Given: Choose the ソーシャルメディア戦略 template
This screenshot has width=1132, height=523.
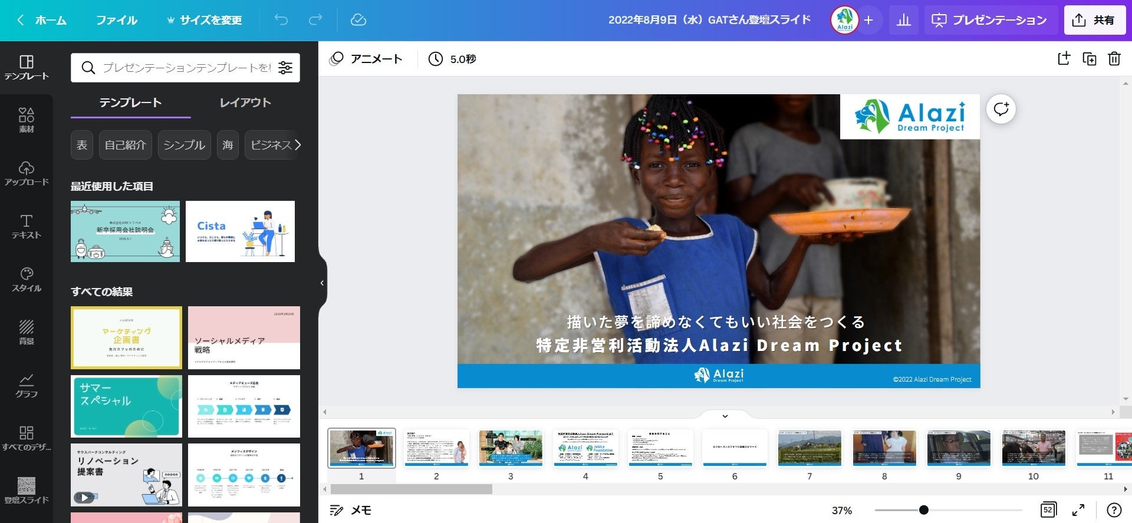Looking at the screenshot, I should tap(244, 338).
